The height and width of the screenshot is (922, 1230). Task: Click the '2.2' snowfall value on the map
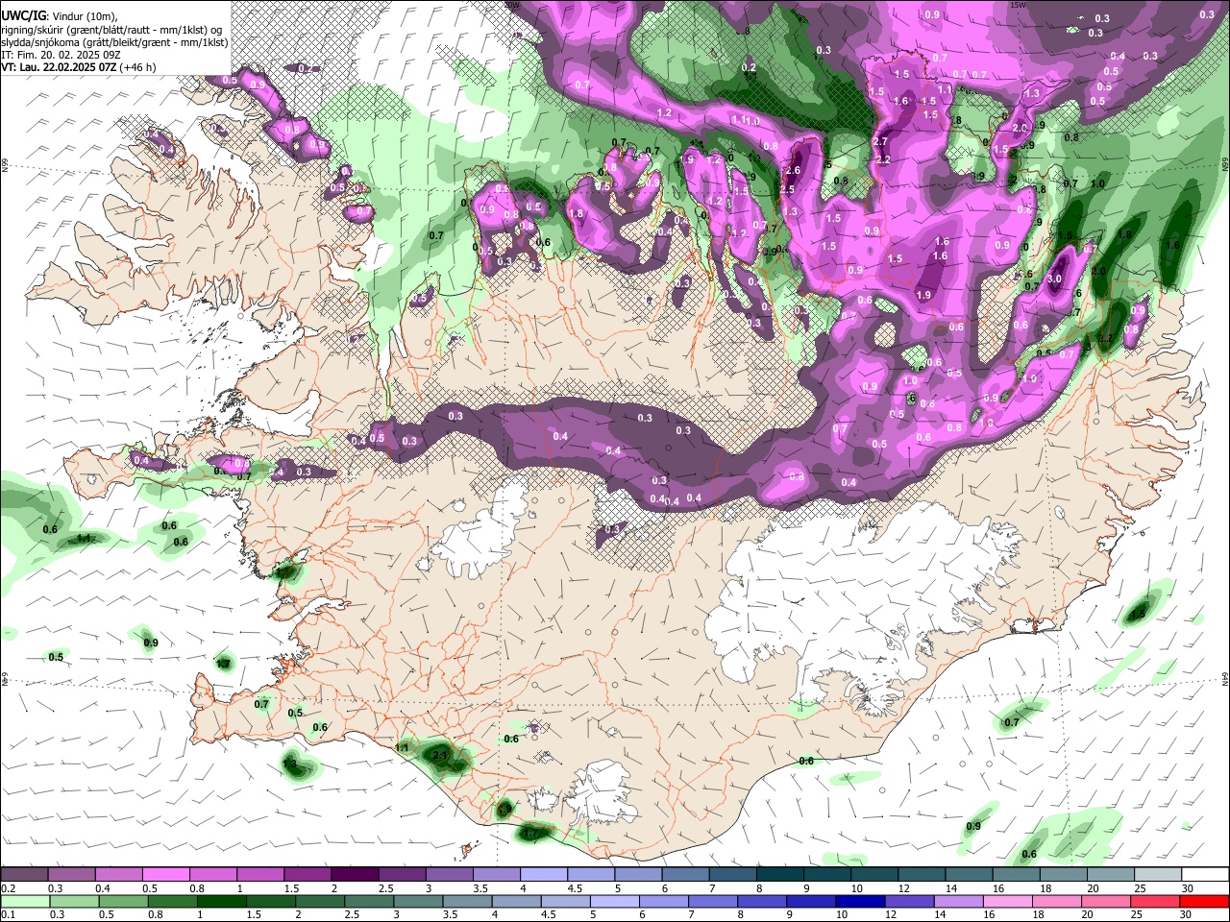883,159
